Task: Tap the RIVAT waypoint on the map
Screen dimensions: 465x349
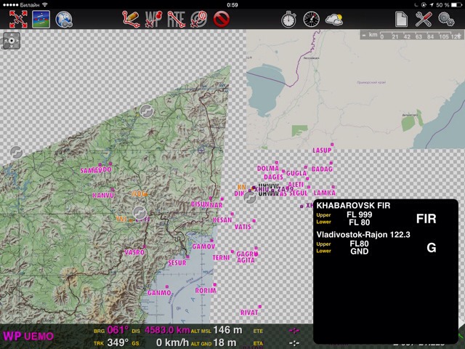Action: [x=249, y=312]
